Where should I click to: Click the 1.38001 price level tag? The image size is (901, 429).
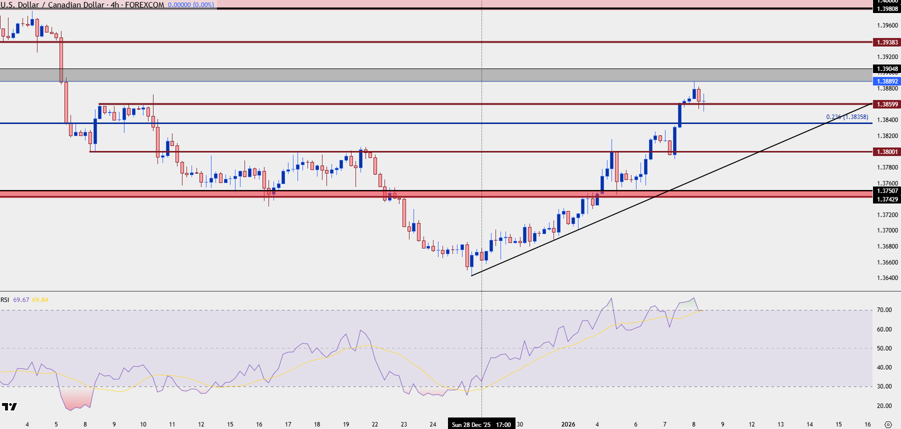pos(887,152)
